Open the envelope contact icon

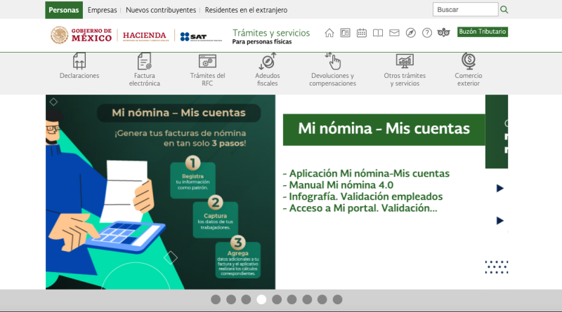394,33
